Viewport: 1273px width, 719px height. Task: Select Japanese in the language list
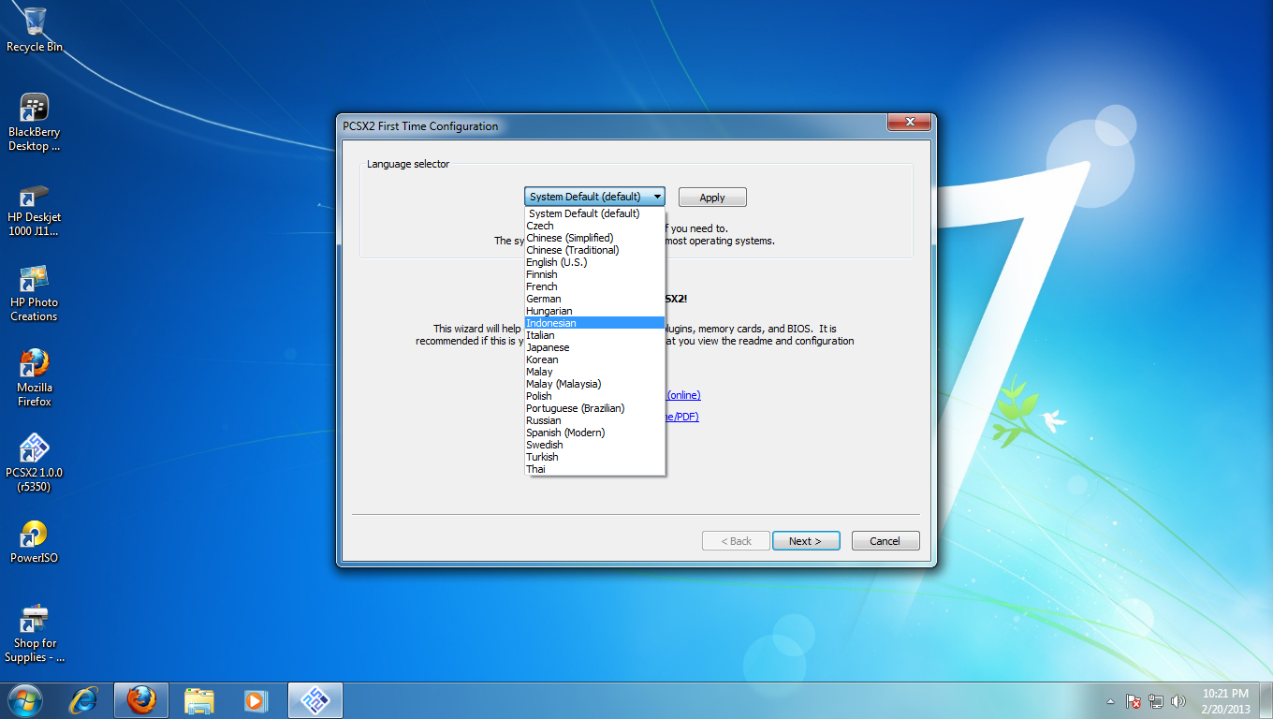coord(594,347)
